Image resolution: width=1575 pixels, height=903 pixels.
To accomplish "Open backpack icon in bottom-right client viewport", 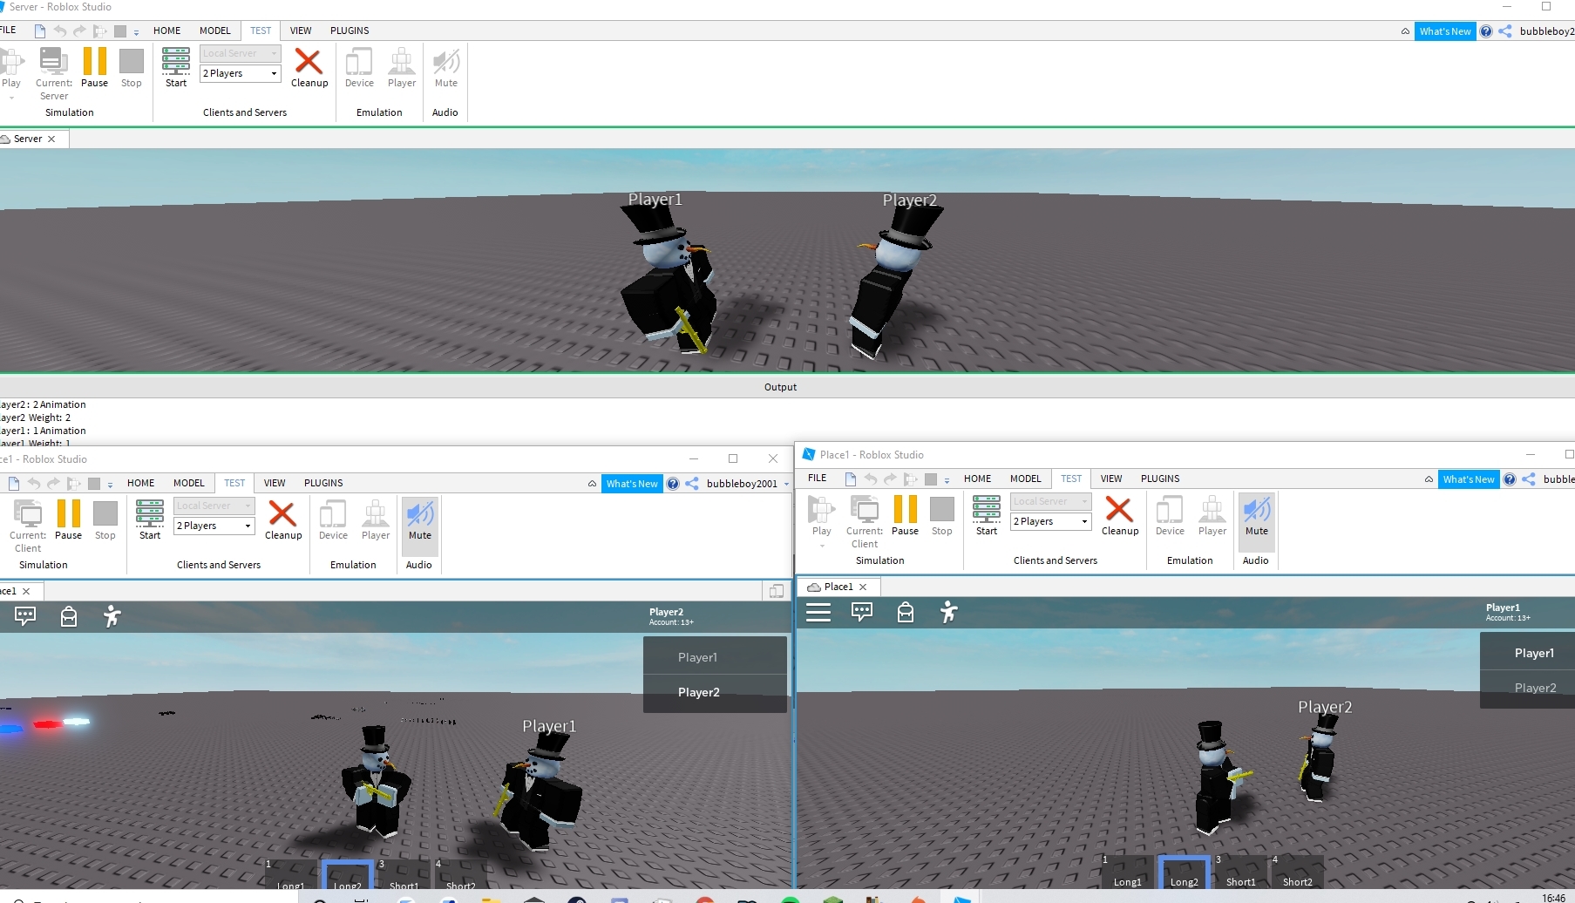I will point(906,613).
